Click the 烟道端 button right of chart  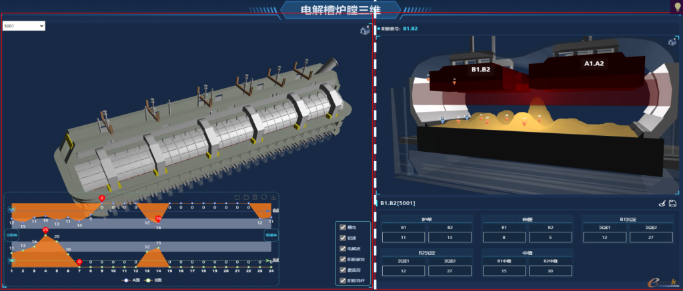[x=271, y=234]
